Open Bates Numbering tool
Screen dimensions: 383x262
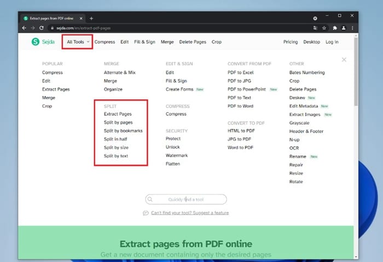click(x=307, y=73)
